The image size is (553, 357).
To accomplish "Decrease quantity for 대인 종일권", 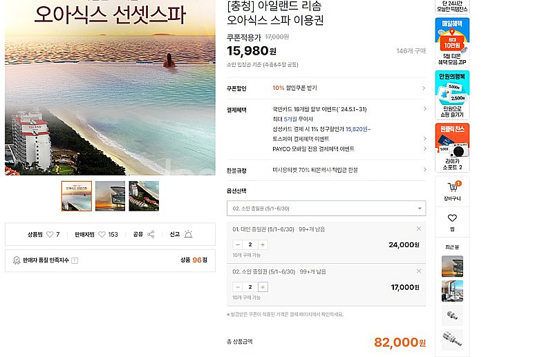I will (238, 244).
